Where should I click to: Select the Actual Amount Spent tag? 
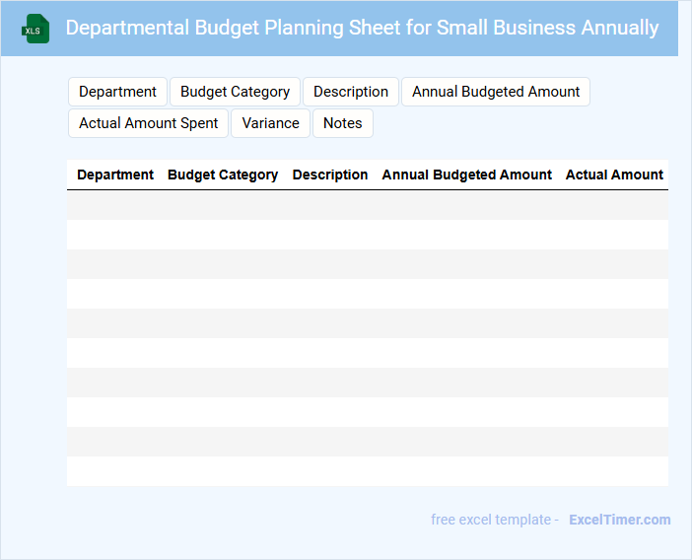(x=149, y=123)
